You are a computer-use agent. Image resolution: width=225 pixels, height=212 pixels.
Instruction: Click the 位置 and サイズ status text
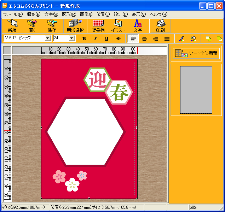coord(93,207)
